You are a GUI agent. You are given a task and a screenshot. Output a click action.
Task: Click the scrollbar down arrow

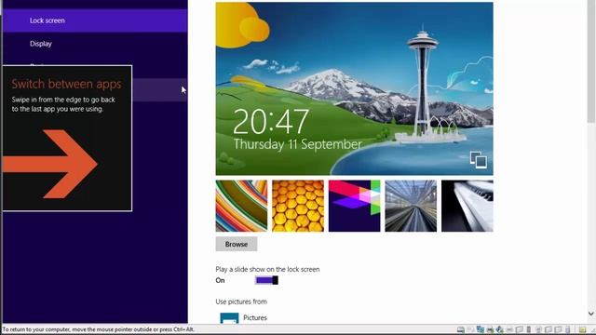[591, 314]
